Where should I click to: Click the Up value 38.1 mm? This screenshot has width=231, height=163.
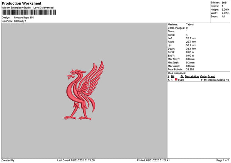tap(191, 45)
